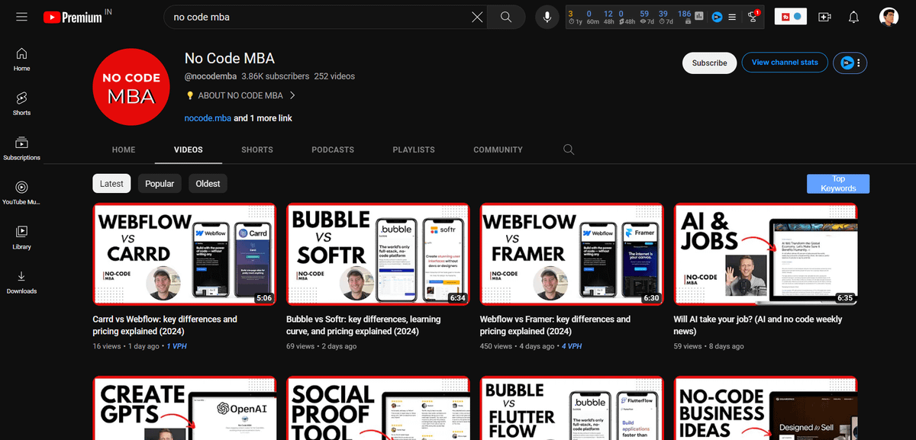Clear the search box with X
The height and width of the screenshot is (440, 916).
[477, 17]
